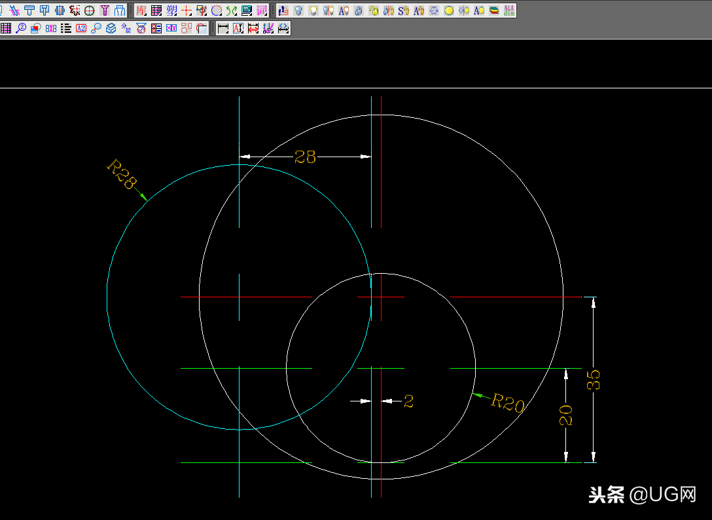
Task: Click the bulleted list icon
Action: (66, 28)
